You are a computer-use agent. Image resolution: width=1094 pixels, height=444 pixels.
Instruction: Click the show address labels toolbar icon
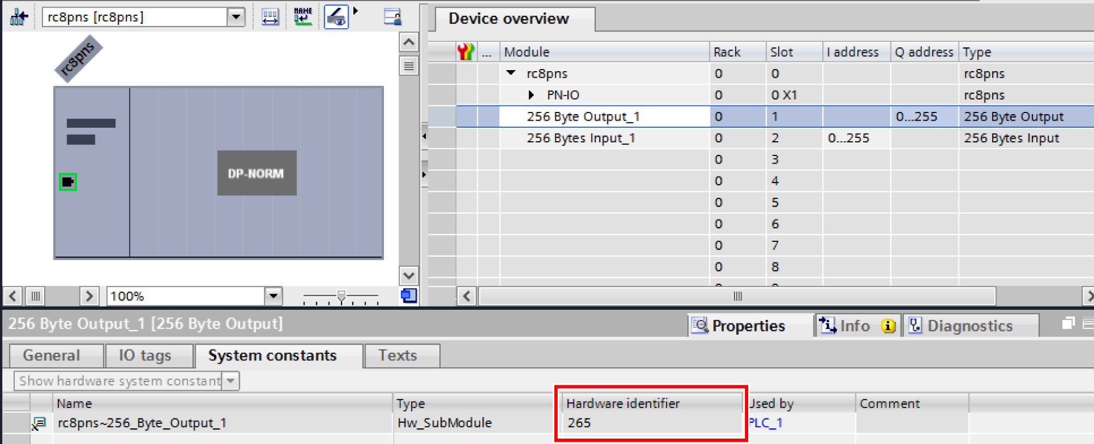click(x=270, y=17)
